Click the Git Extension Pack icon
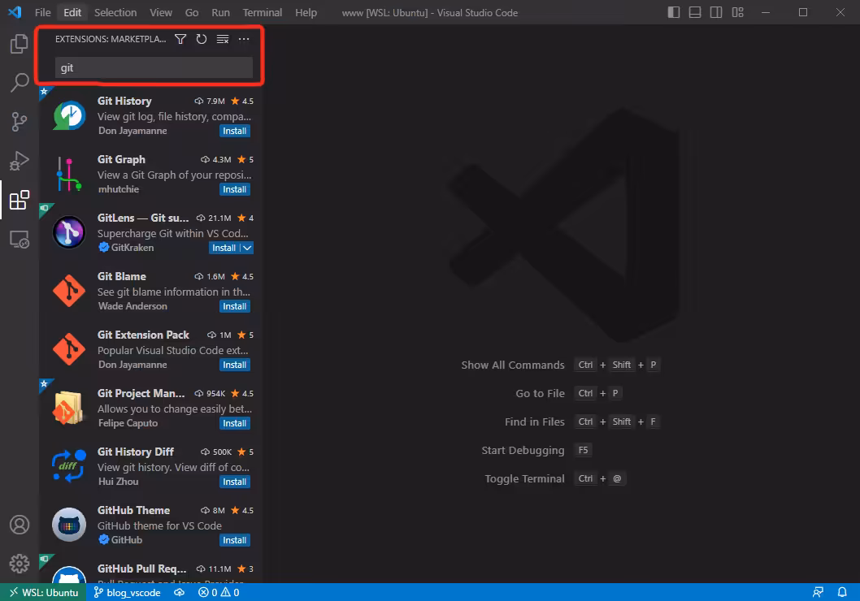 click(x=69, y=349)
